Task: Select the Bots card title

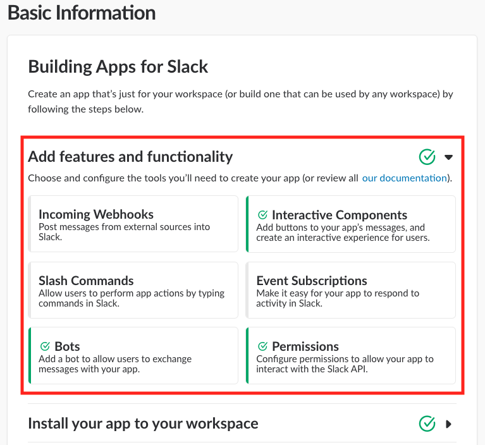Action: click(67, 346)
